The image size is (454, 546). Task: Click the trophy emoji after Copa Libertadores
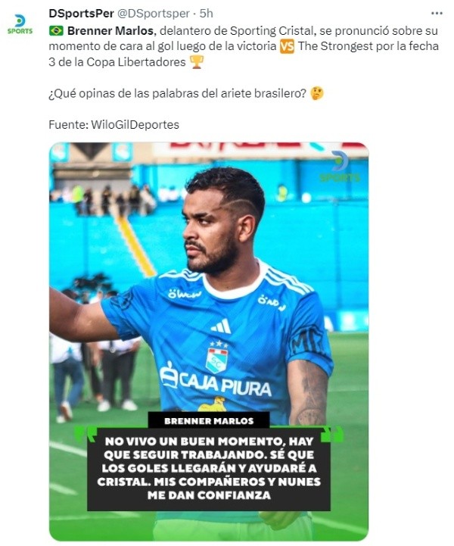click(197, 62)
